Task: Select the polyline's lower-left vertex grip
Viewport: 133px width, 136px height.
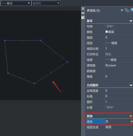Action: point(8,73)
